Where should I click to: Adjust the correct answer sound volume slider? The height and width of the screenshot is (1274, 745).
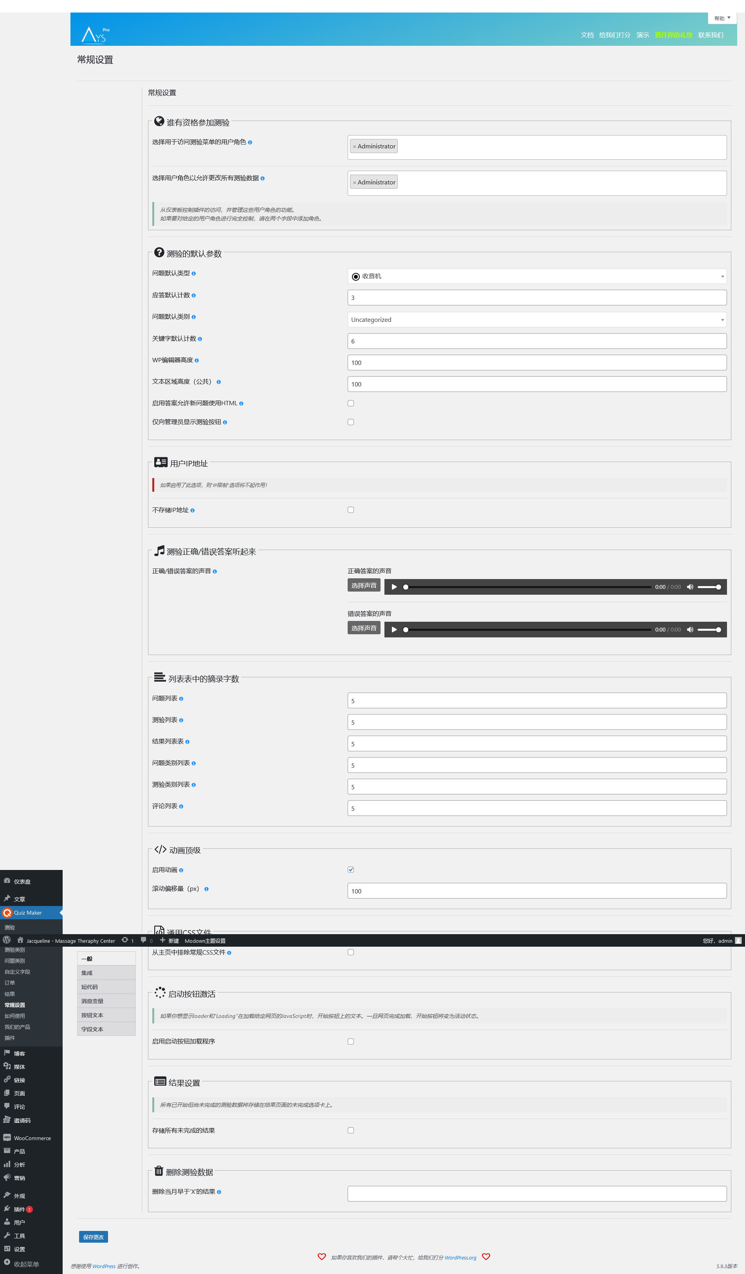(709, 587)
